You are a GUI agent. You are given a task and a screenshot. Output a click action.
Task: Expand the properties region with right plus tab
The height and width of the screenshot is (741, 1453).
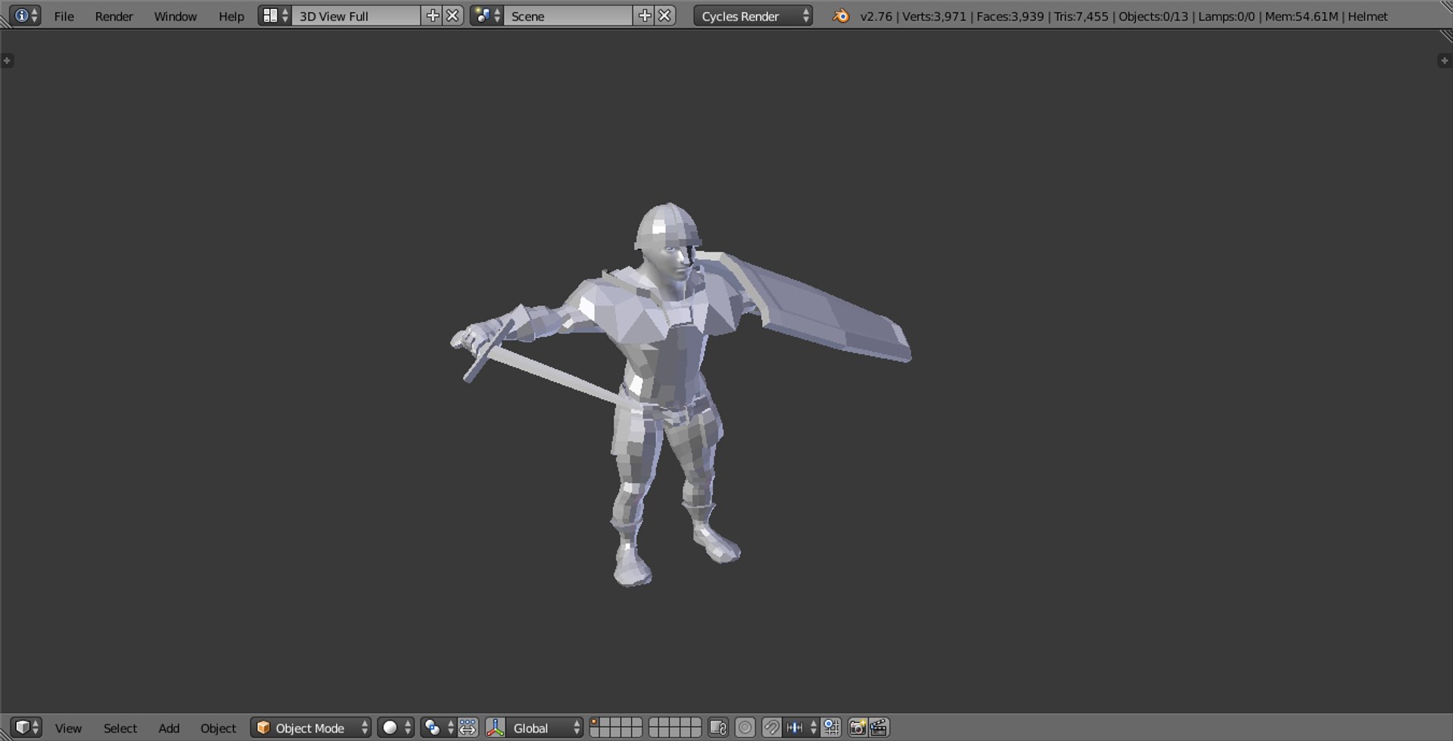(x=1444, y=60)
